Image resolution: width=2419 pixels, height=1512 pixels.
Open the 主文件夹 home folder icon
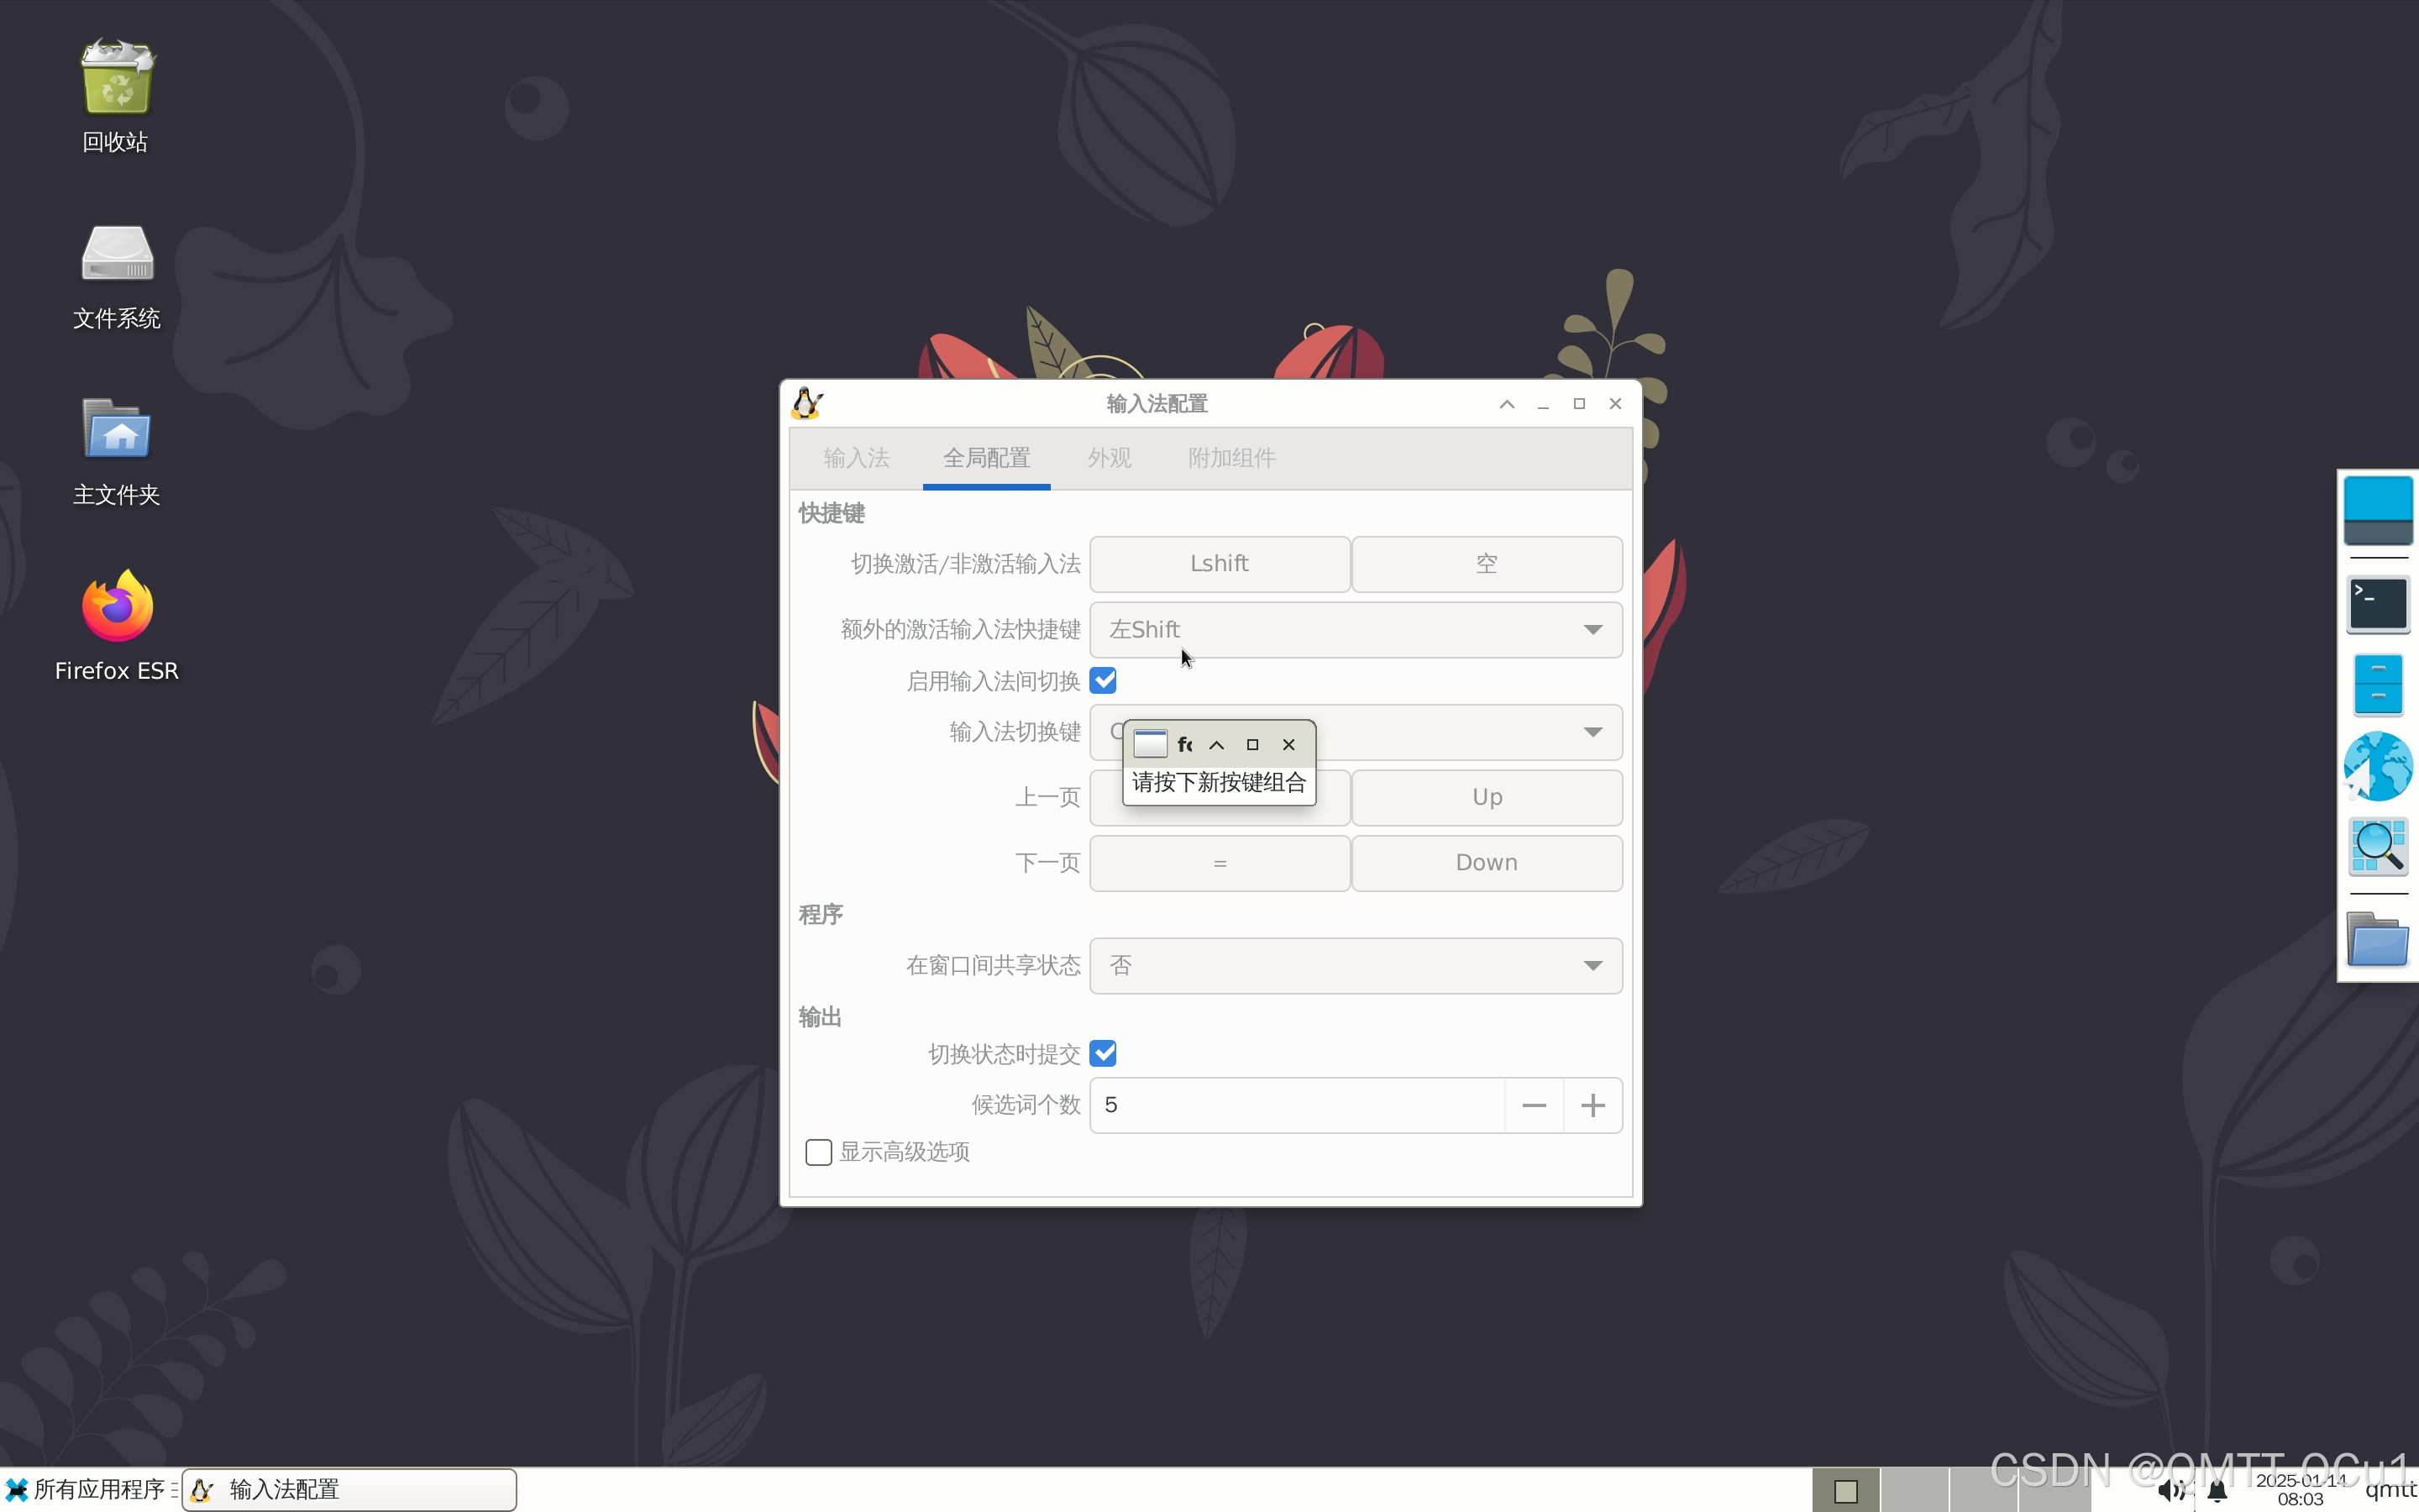pos(117,430)
